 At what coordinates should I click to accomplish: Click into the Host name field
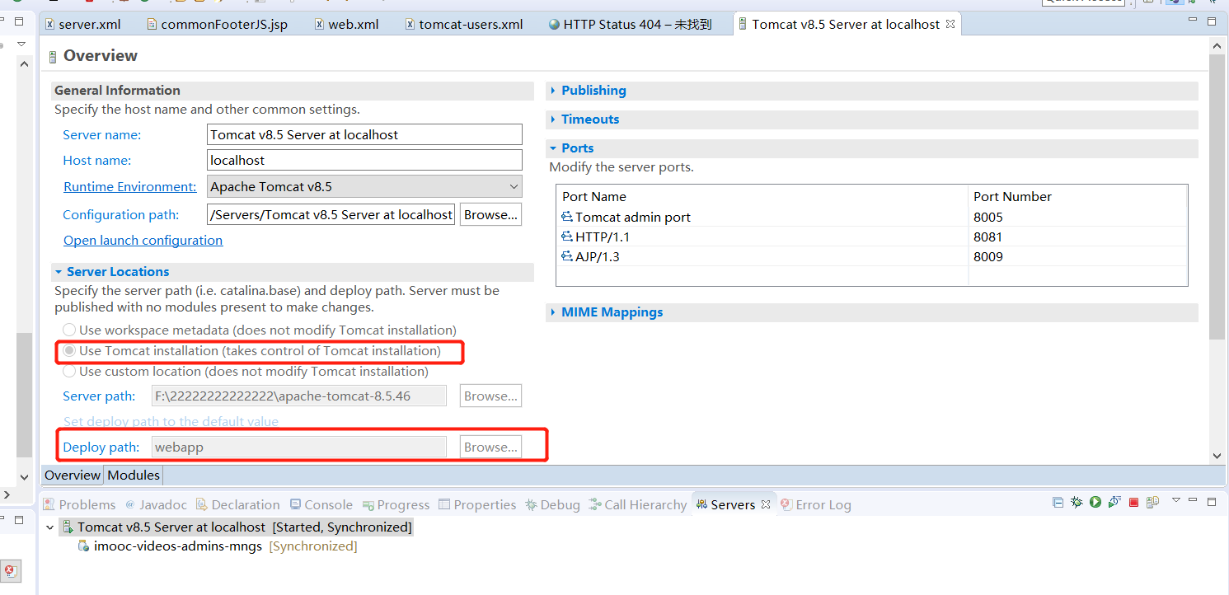364,160
